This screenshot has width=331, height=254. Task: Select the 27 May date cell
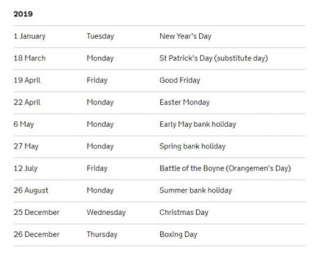click(x=26, y=146)
